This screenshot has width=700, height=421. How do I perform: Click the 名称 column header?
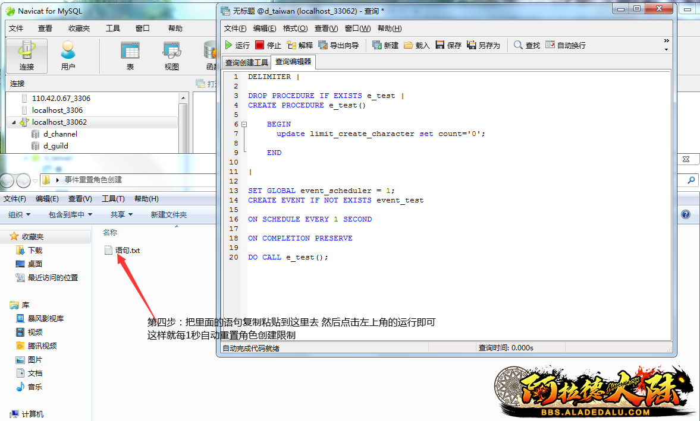(x=110, y=232)
